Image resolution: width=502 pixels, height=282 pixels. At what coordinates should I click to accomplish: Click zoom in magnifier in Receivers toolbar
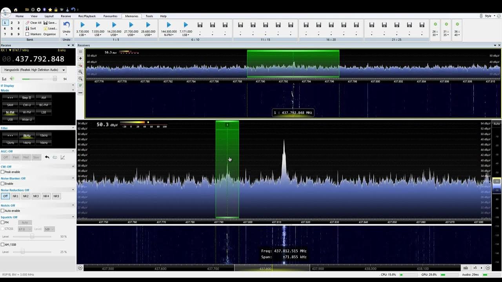click(x=80, y=72)
